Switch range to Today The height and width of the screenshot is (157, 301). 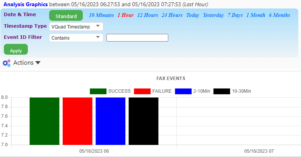(x=193, y=15)
